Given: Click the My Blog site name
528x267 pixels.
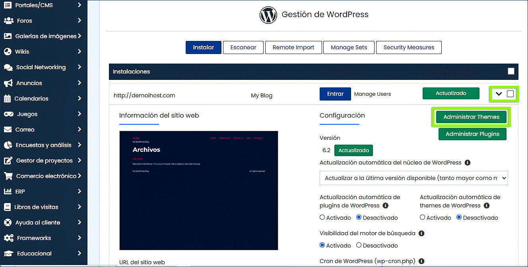Looking at the screenshot, I should click(x=262, y=95).
